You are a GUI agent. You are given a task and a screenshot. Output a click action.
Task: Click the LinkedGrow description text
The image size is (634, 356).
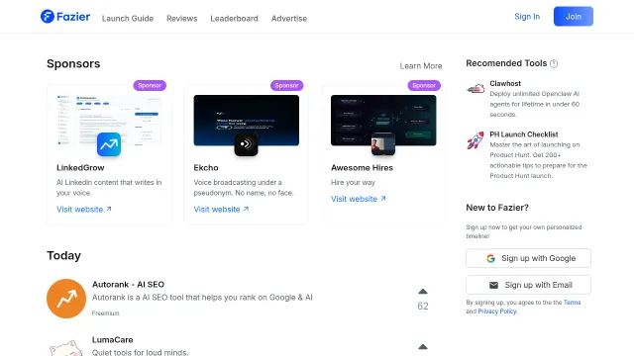[x=109, y=188]
